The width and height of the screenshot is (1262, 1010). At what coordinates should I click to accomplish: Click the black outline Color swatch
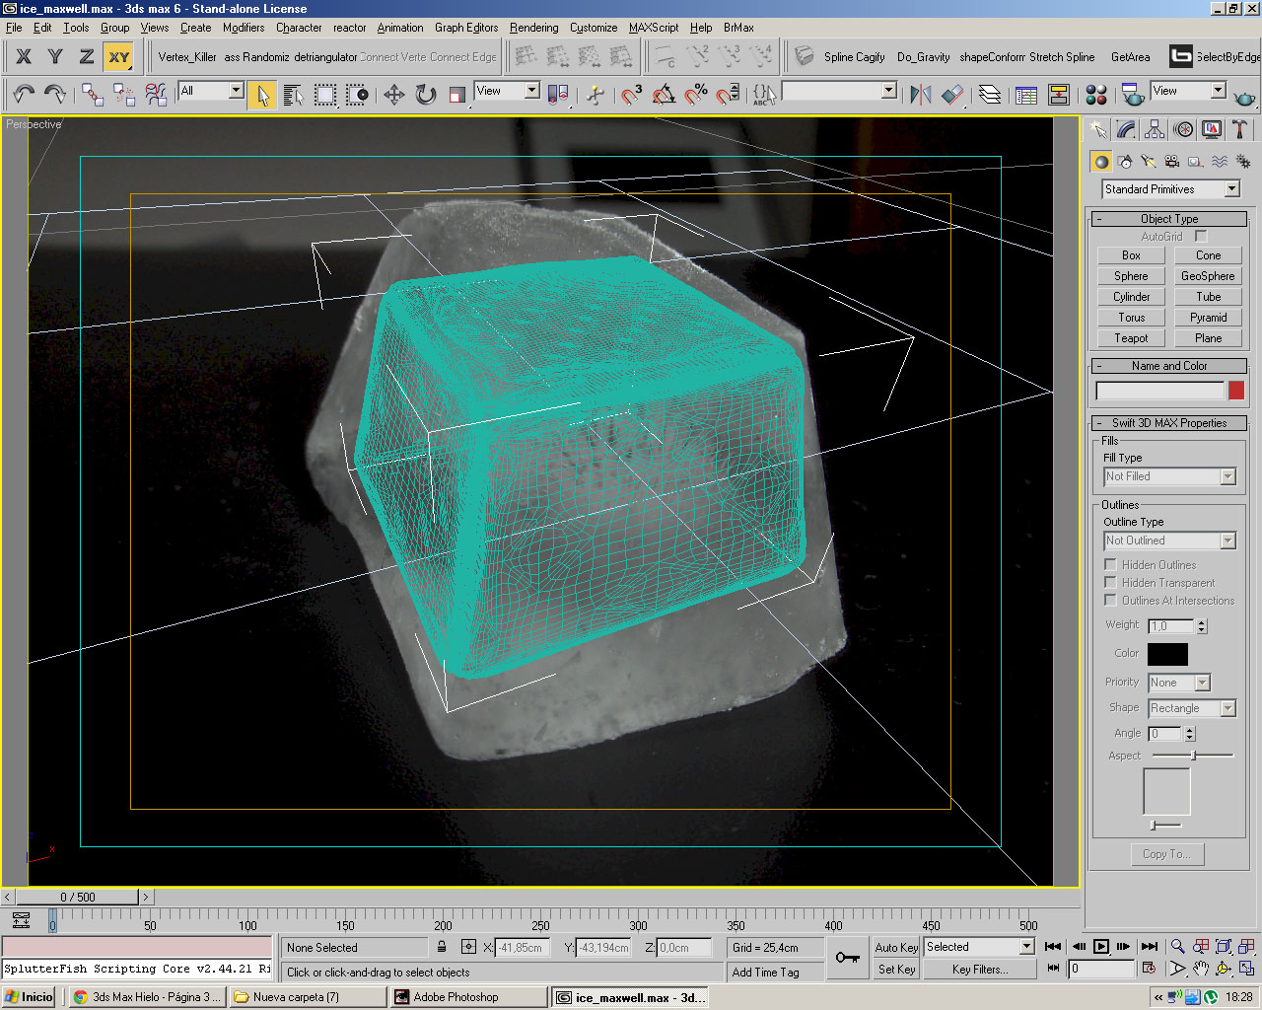pyautogui.click(x=1167, y=654)
